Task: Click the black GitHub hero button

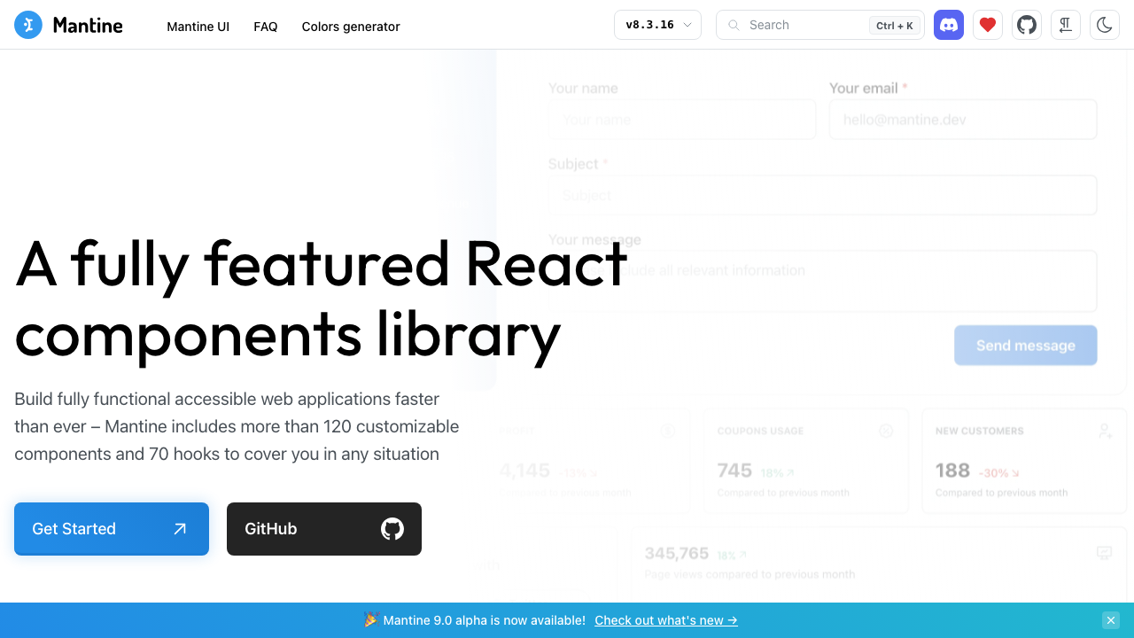Action: [x=323, y=529]
